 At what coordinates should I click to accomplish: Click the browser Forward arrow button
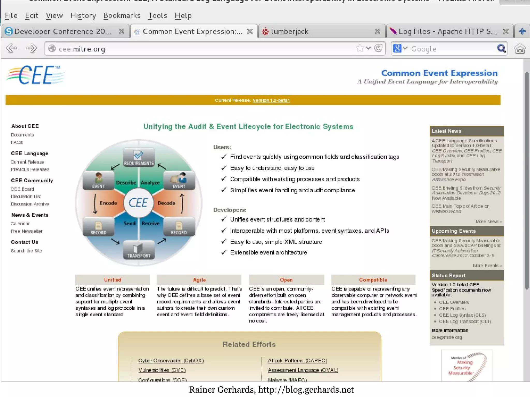(x=32, y=48)
